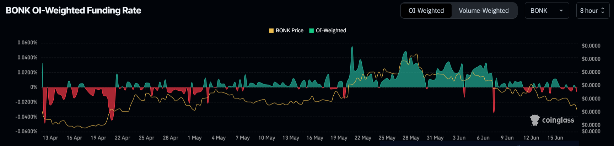Click the 0.0600% y-axis label
The width and height of the screenshot is (614, 146).
[x=27, y=43]
